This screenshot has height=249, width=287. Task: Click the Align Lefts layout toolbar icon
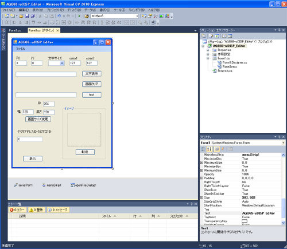(x=14, y=22)
